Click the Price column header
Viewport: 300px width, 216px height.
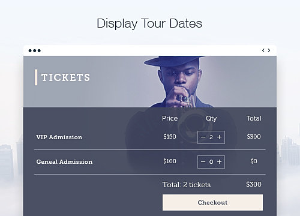pyautogui.click(x=170, y=118)
